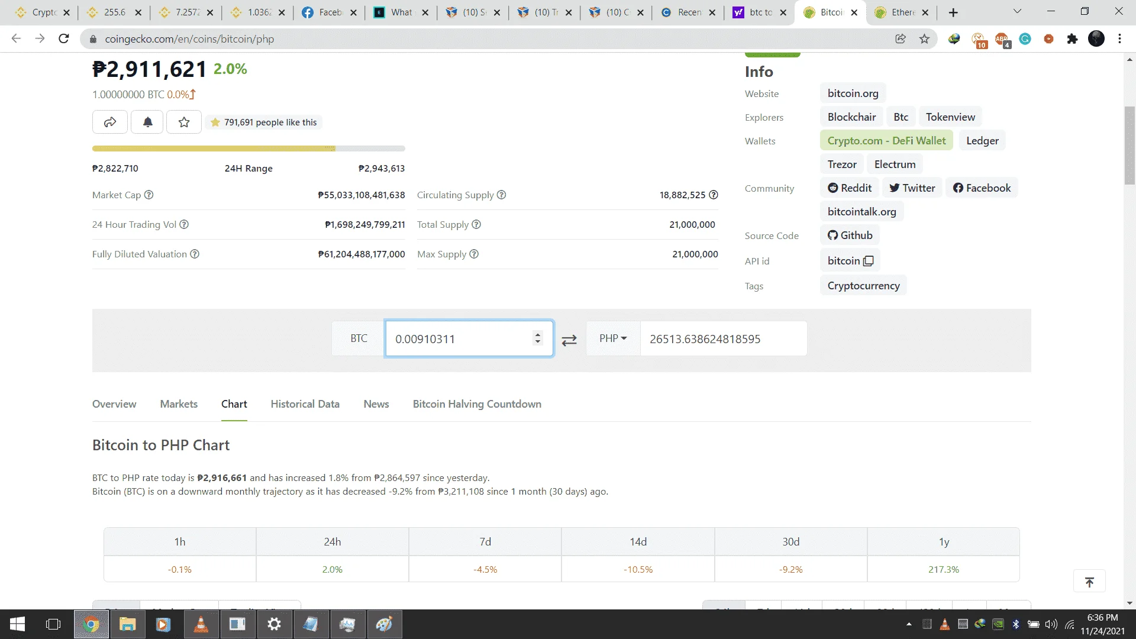Bookmark this page with the star icon

point(924,38)
